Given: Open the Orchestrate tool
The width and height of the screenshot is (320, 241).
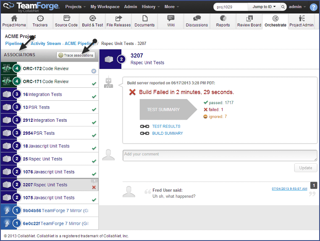Looking at the screenshot, I should point(275,21).
